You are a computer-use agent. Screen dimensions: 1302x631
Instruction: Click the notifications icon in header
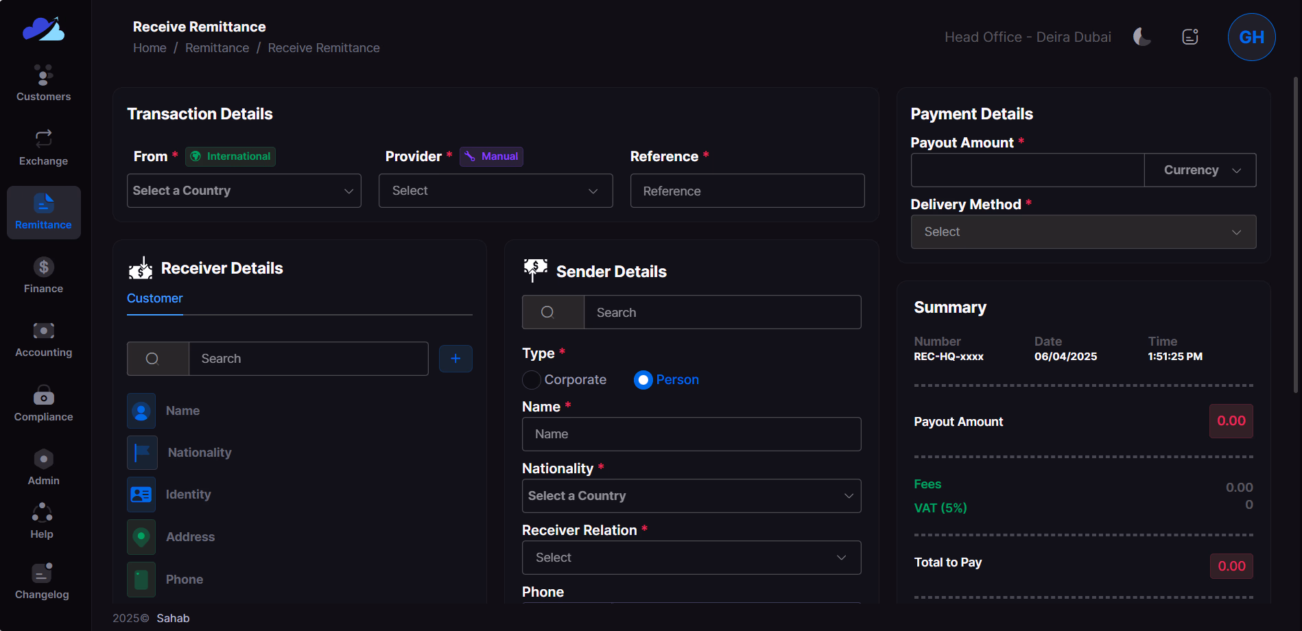point(1190,37)
